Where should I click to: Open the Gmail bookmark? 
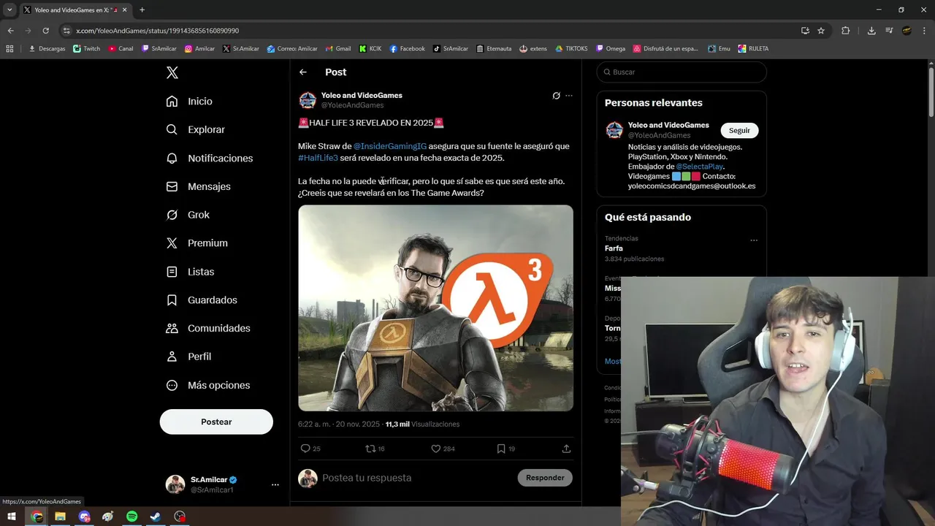(337, 49)
